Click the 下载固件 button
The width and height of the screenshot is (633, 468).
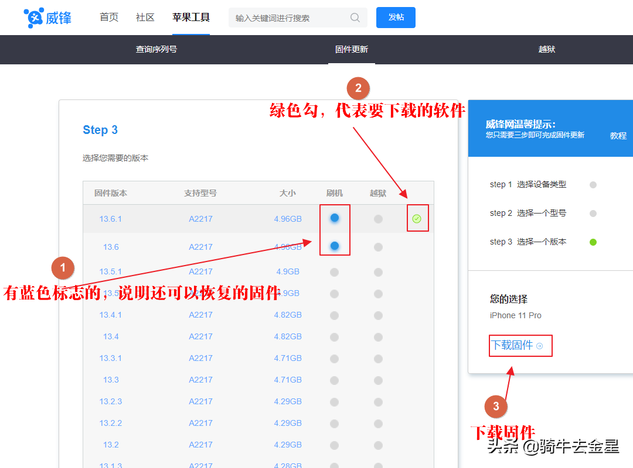pos(519,346)
